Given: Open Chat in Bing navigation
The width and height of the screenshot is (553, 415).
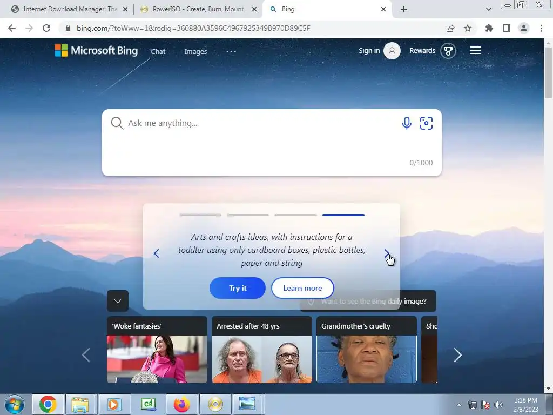Looking at the screenshot, I should pyautogui.click(x=158, y=51).
